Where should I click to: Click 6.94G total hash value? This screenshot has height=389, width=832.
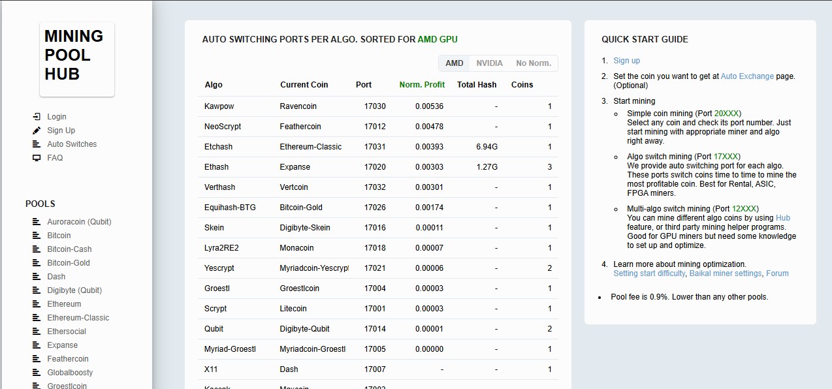coord(487,146)
